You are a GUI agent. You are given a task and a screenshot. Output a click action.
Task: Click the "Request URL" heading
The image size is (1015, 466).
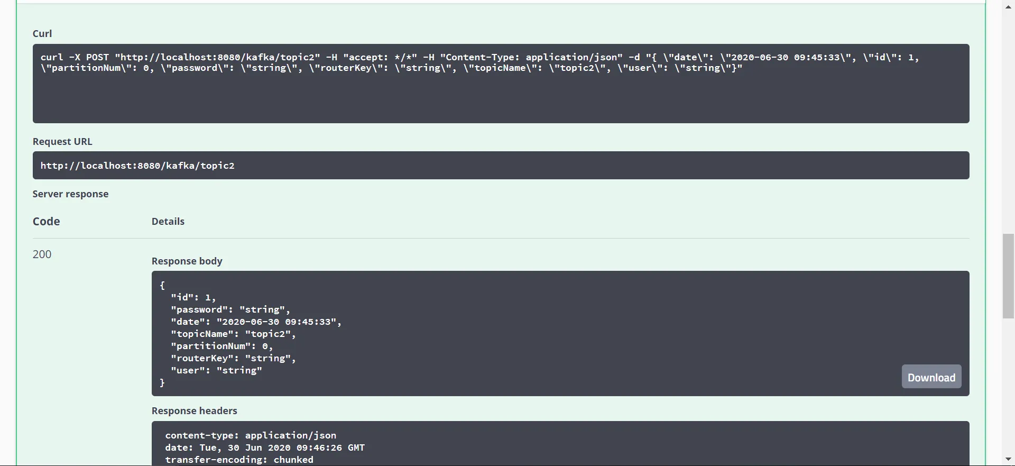coord(62,142)
